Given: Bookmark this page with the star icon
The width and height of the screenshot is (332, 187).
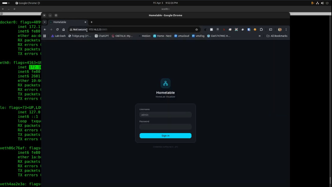Looking at the screenshot, I should click(196, 29).
